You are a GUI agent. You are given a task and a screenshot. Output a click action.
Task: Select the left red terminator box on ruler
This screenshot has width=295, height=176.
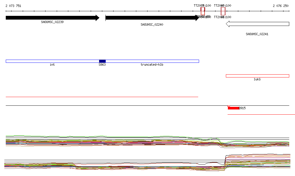[x=203, y=11]
